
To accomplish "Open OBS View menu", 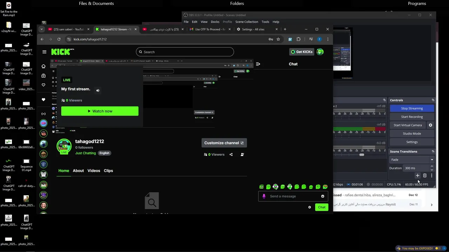I will (x=204, y=22).
